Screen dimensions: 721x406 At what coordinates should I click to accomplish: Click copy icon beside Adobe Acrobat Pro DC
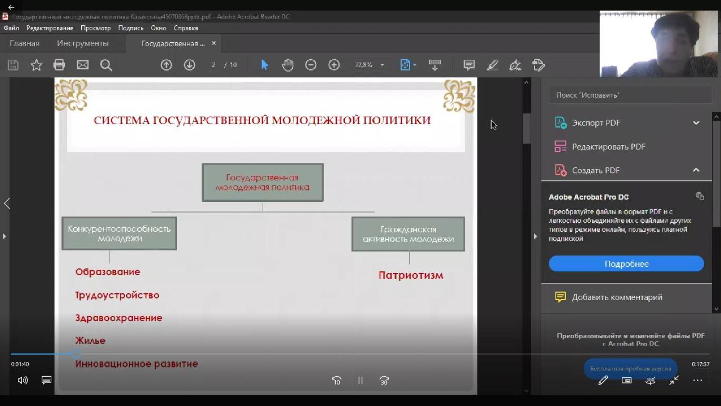coord(700,196)
